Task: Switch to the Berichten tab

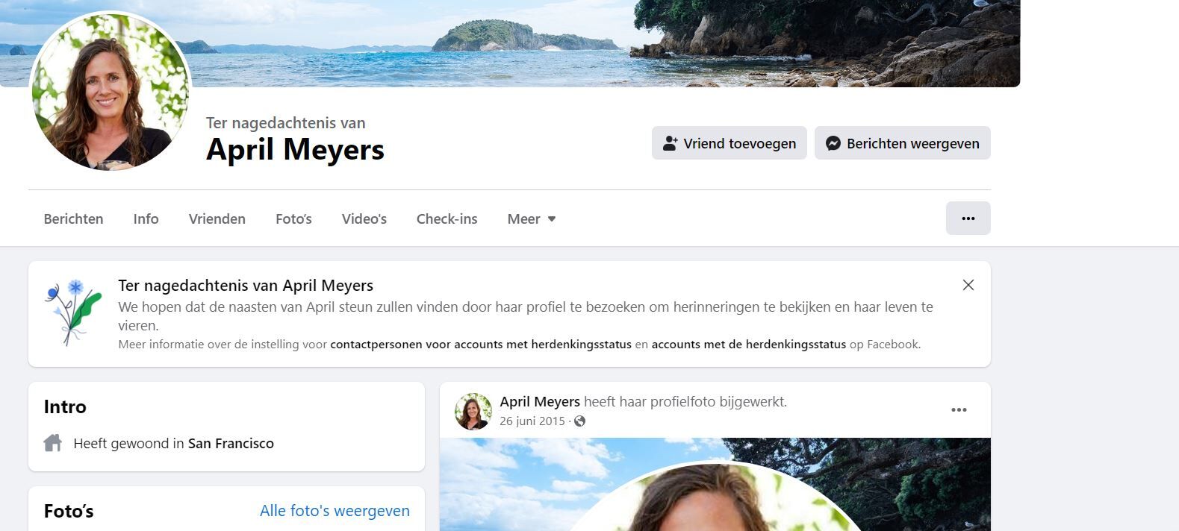Action: coord(73,219)
